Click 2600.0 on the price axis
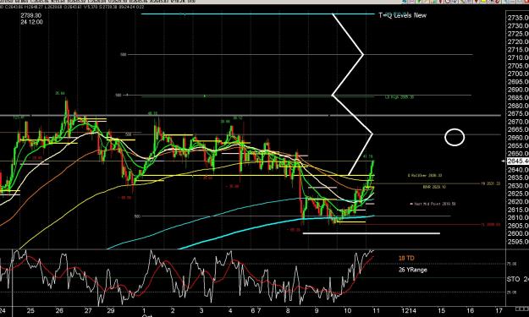Image resolution: width=529 pixels, height=317 pixels. (x=518, y=233)
